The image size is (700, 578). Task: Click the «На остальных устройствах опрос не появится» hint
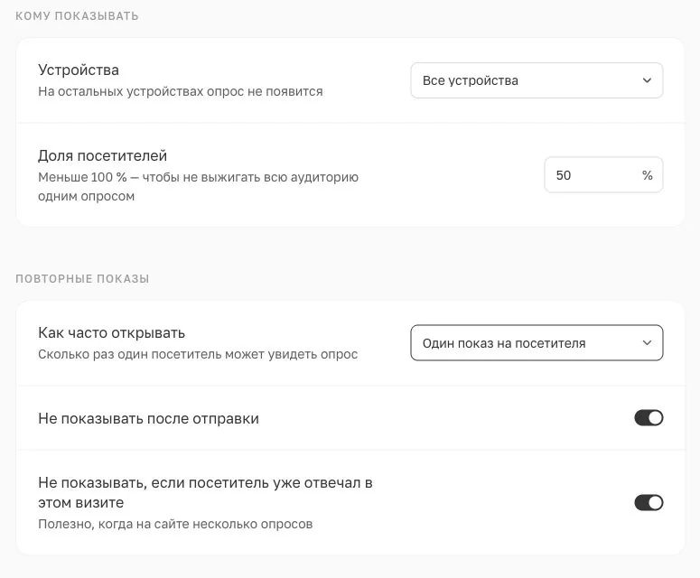181,91
